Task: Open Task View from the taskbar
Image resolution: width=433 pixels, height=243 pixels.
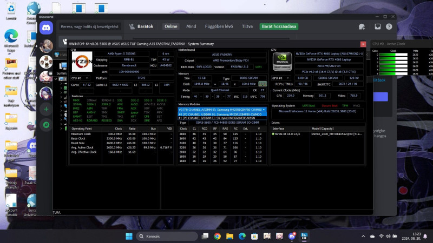Action: click(x=205, y=236)
